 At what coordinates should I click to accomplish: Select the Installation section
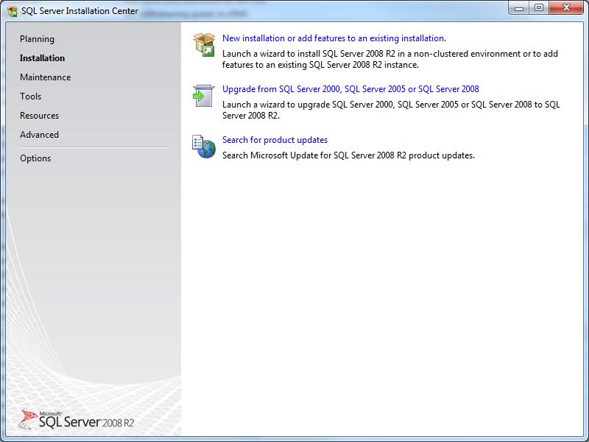pos(43,58)
